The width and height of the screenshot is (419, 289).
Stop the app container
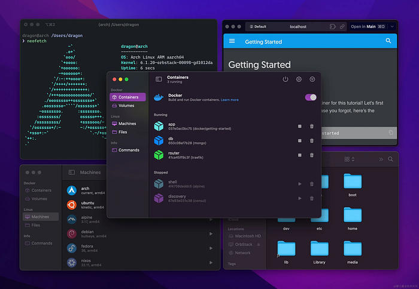coord(300,127)
